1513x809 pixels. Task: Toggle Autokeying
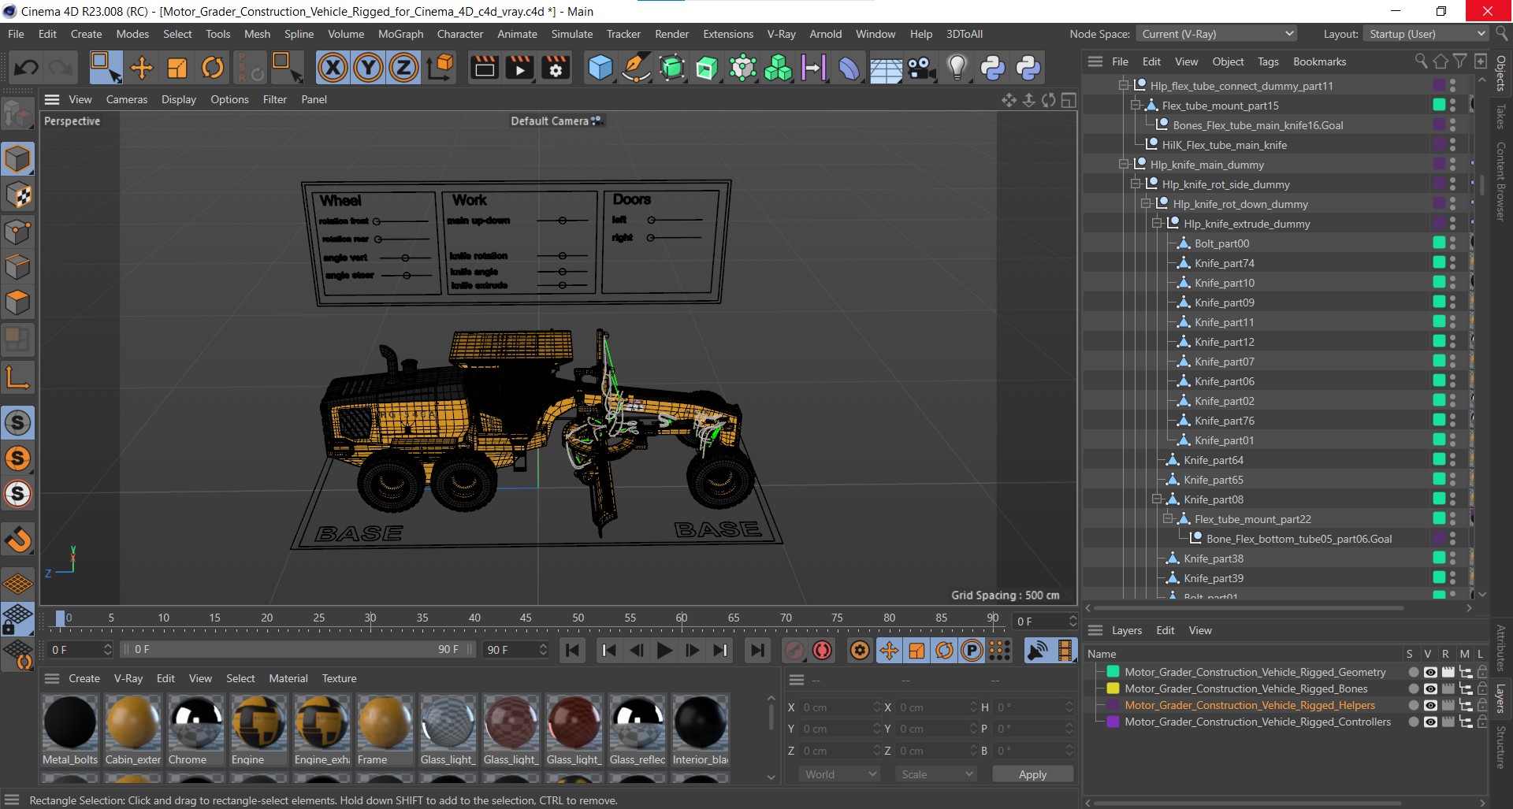(823, 650)
